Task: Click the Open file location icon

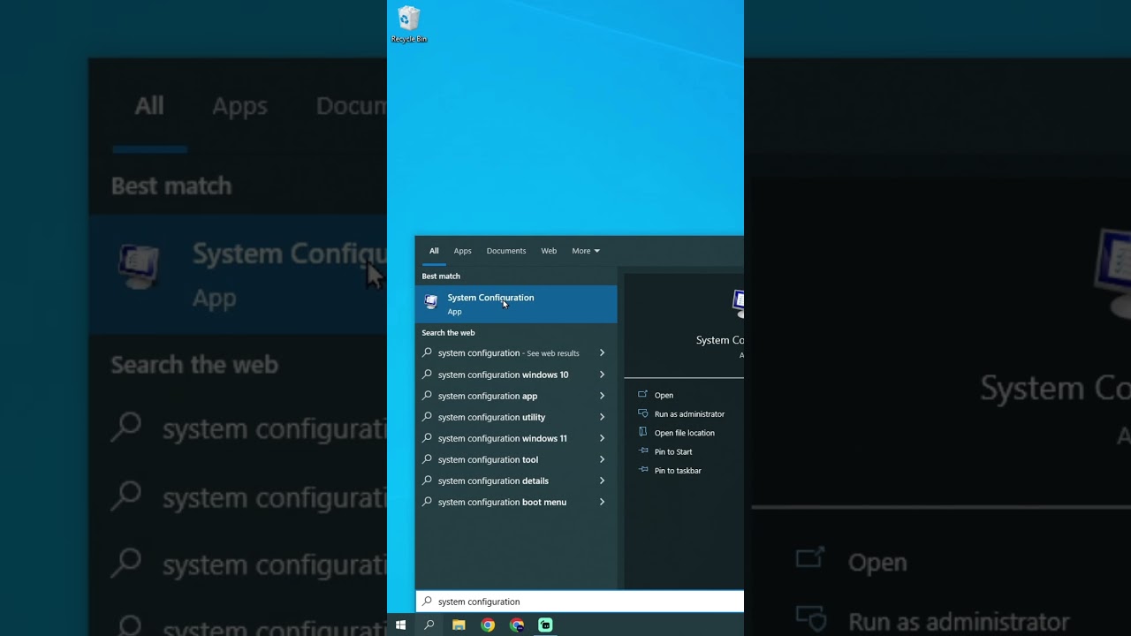Action: [642, 432]
